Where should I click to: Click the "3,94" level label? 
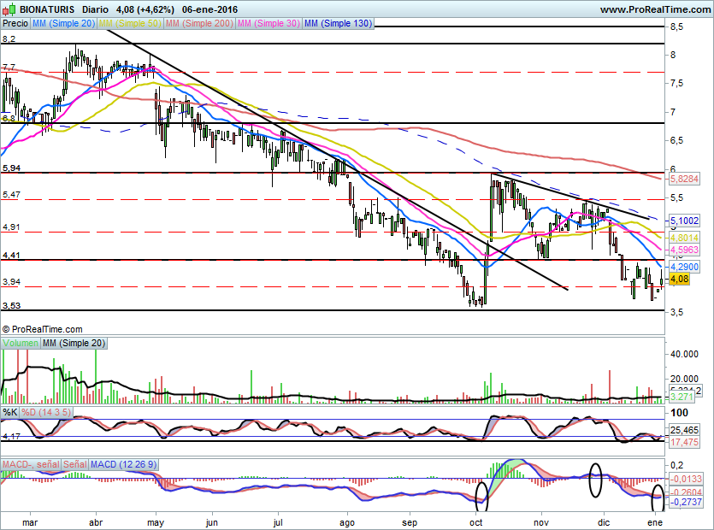tap(11, 282)
